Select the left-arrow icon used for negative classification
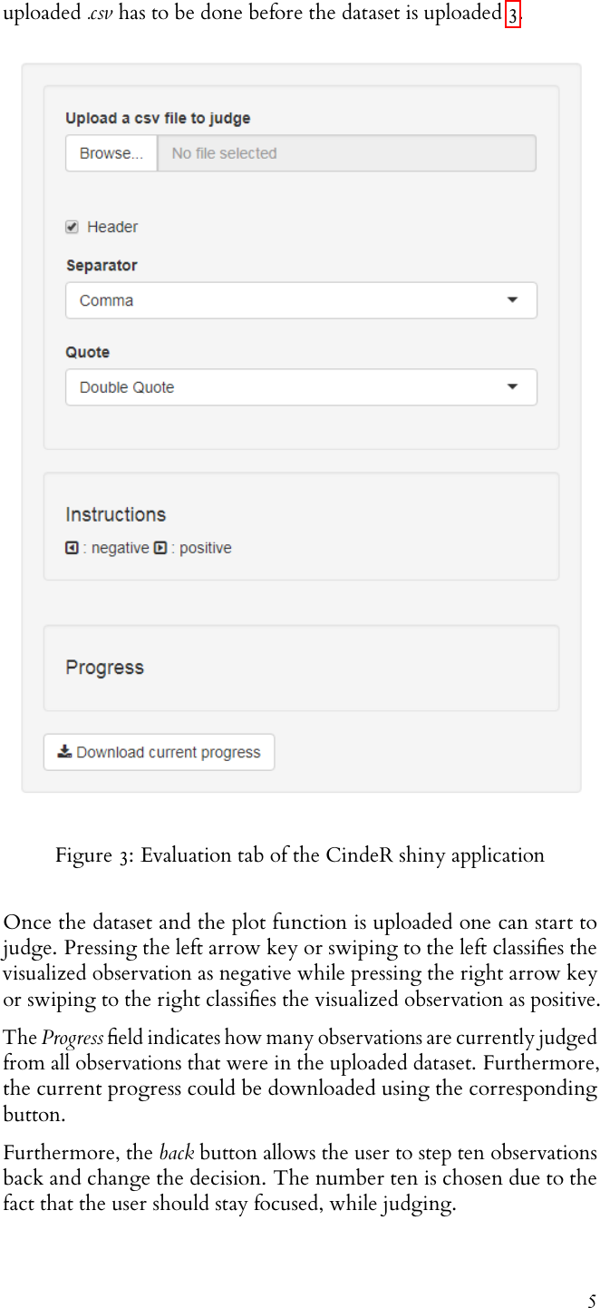600x1308 pixels. pos(72,548)
